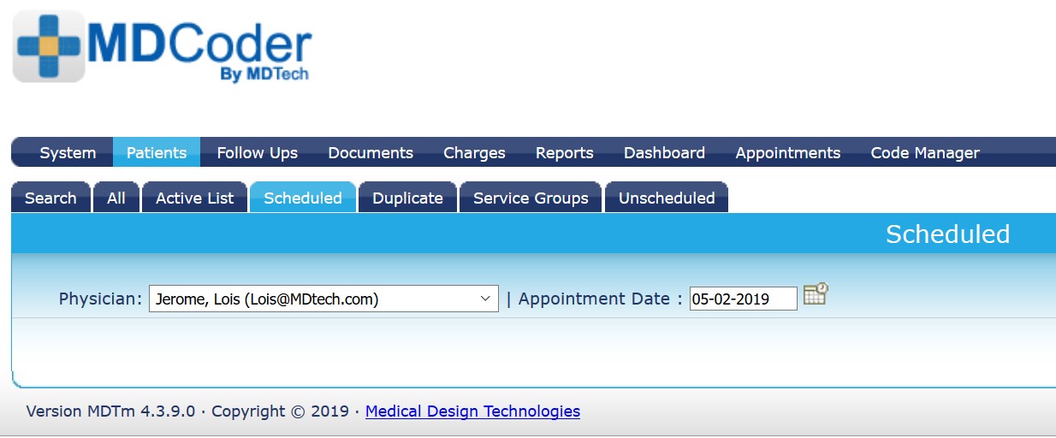Select the Patients menu item
Image resolution: width=1056 pixels, height=438 pixels.
(x=157, y=152)
